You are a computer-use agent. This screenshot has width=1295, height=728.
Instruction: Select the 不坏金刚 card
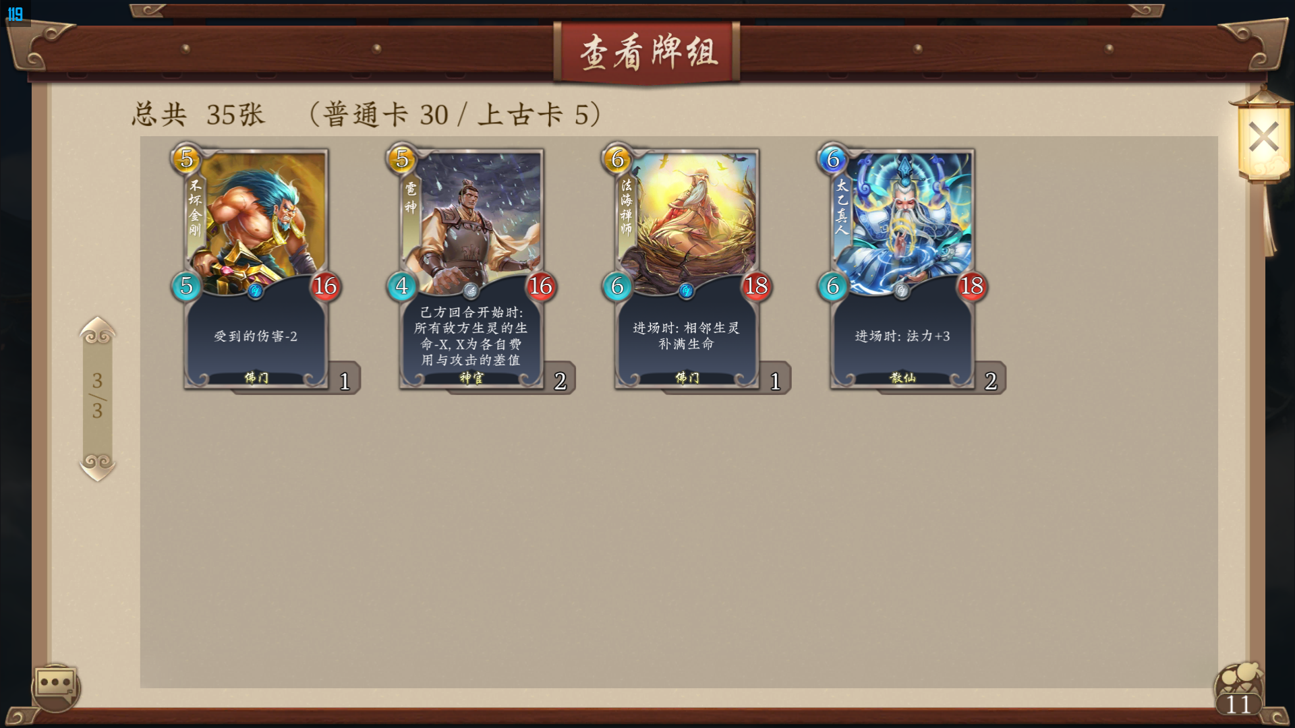pyautogui.click(x=256, y=269)
